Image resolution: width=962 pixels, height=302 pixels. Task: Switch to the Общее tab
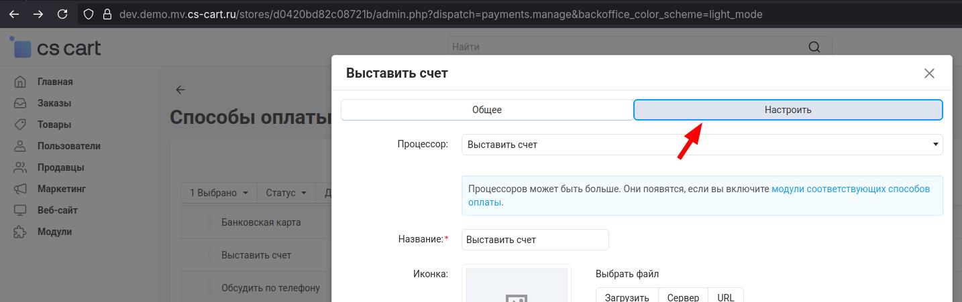click(x=487, y=110)
